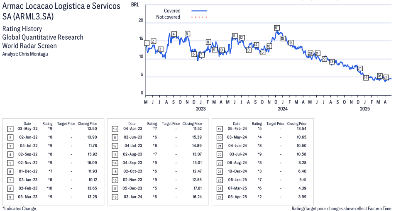Click chart marker 8 near February 2023
Image resolution: width=396 pixels, height=211 pixels.
pos(208,42)
